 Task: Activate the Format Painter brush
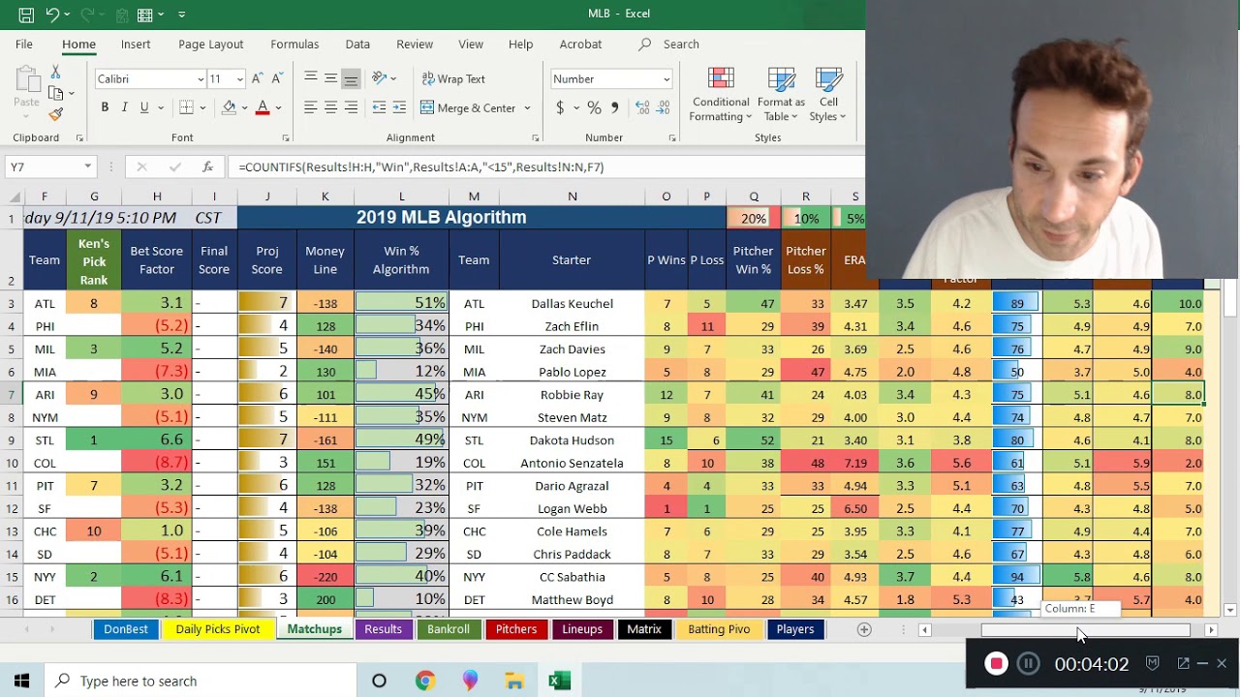point(55,114)
